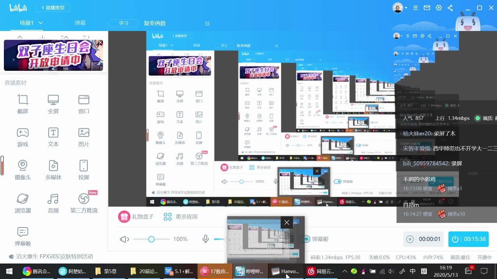Open 弹幕姬 in the material panel
Viewport: 497px width, 279px height.
tap(23, 236)
